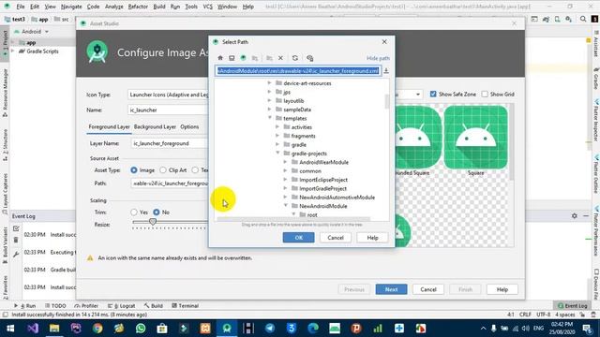The height and width of the screenshot is (337, 600).
Task: Open Microsoft Edge from taskbar
Action: click(313, 329)
